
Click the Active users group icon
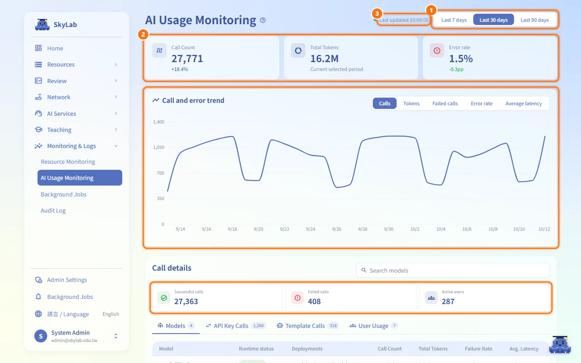431,298
